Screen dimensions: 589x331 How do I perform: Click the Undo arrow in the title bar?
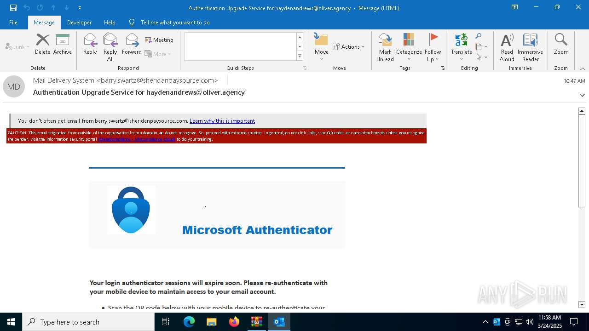[x=27, y=8]
